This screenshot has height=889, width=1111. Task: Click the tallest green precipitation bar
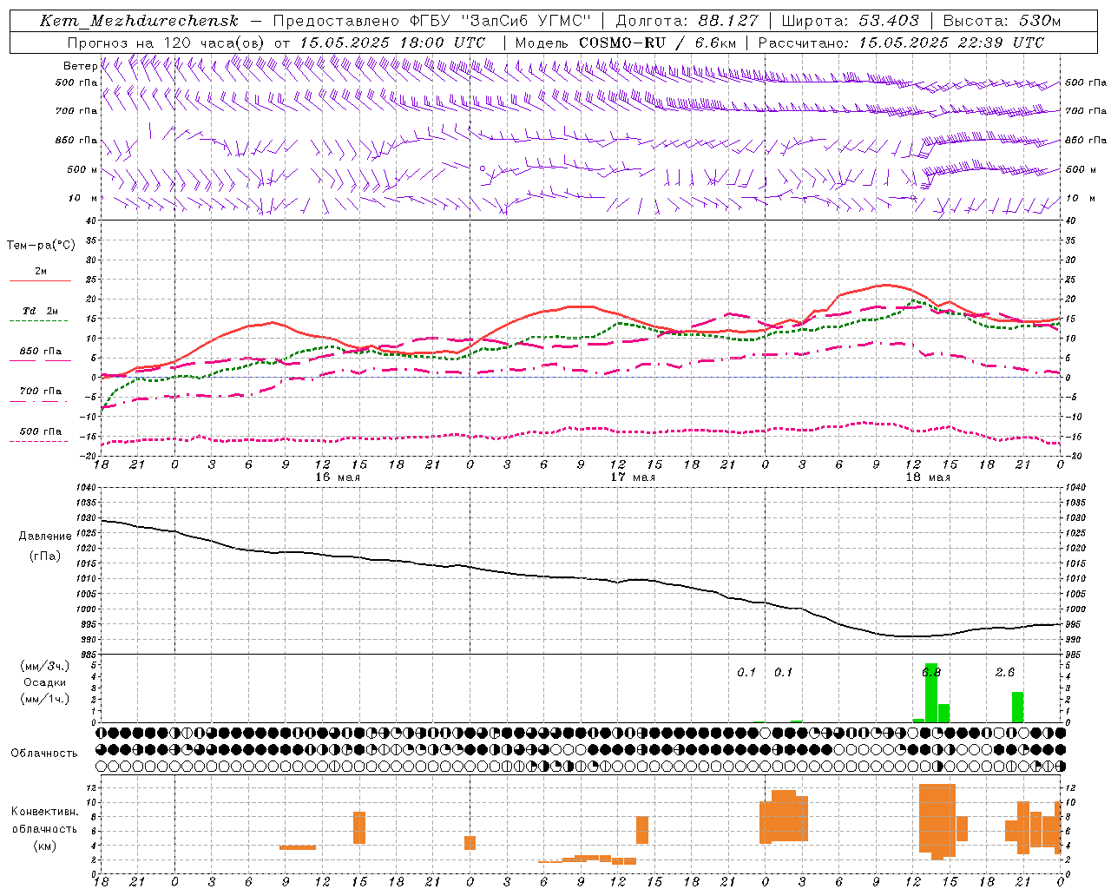click(x=931, y=693)
